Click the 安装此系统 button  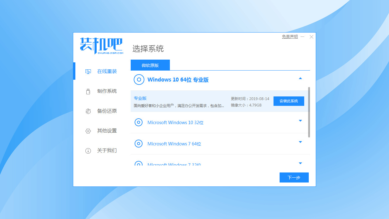[289, 101]
